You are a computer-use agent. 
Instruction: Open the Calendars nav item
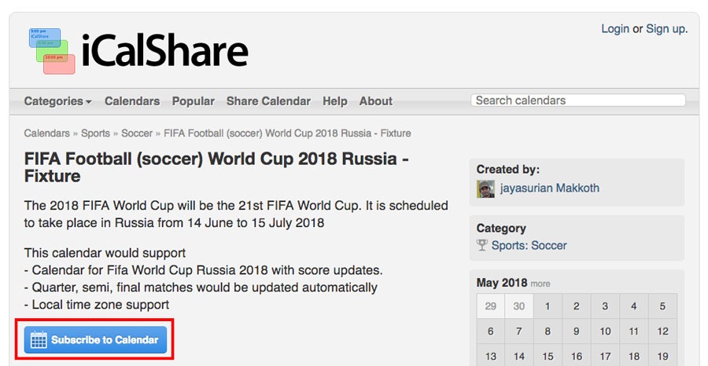[132, 101]
